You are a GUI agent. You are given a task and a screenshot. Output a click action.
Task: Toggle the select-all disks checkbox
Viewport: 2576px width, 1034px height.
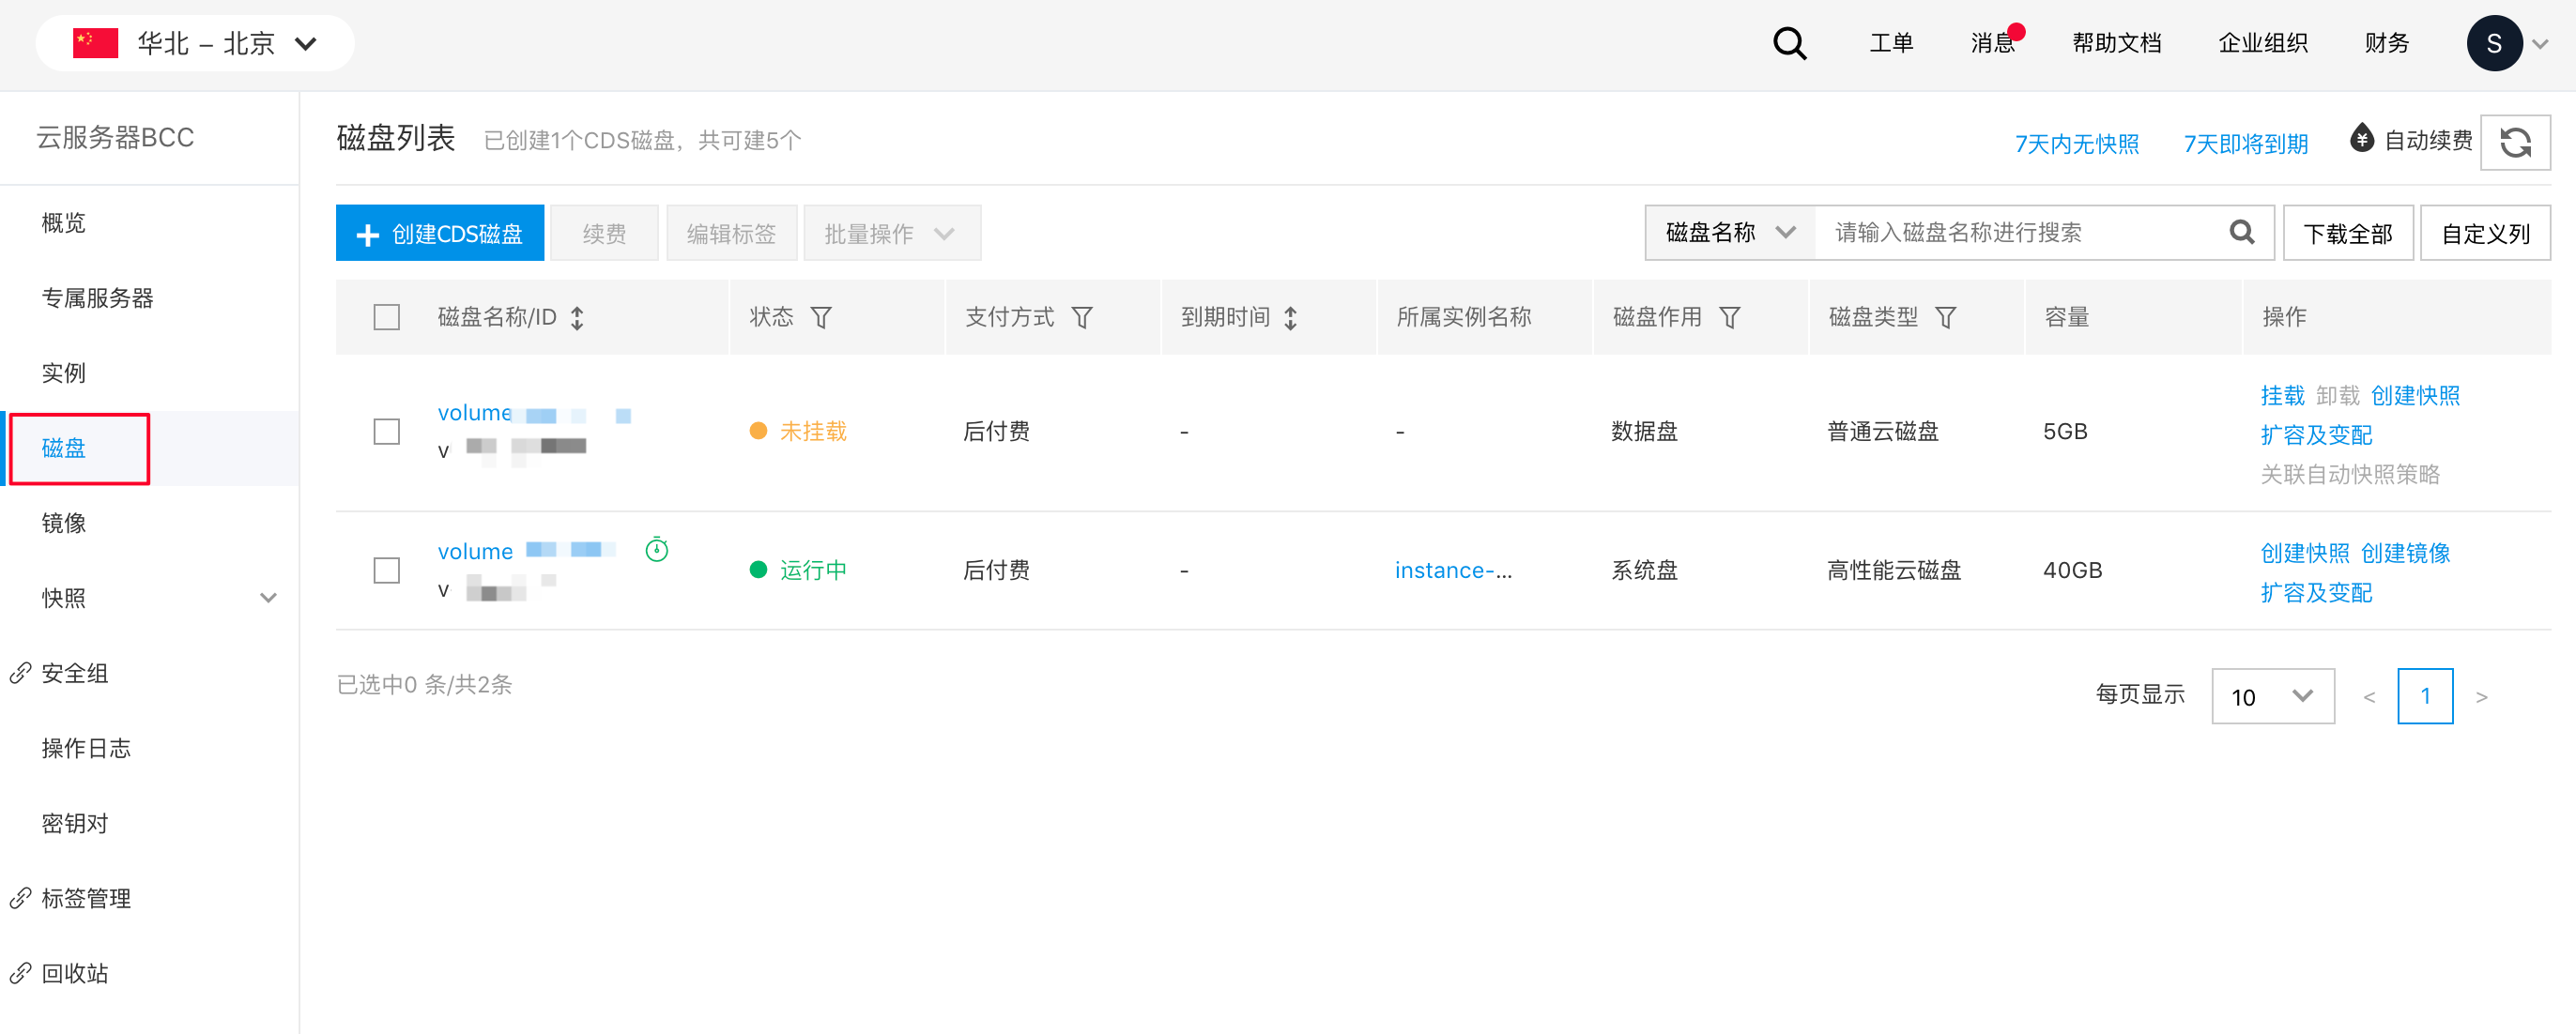click(x=386, y=318)
